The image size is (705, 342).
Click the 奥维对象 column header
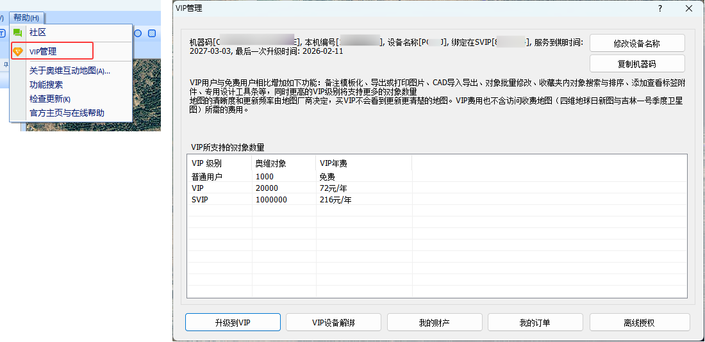point(284,163)
